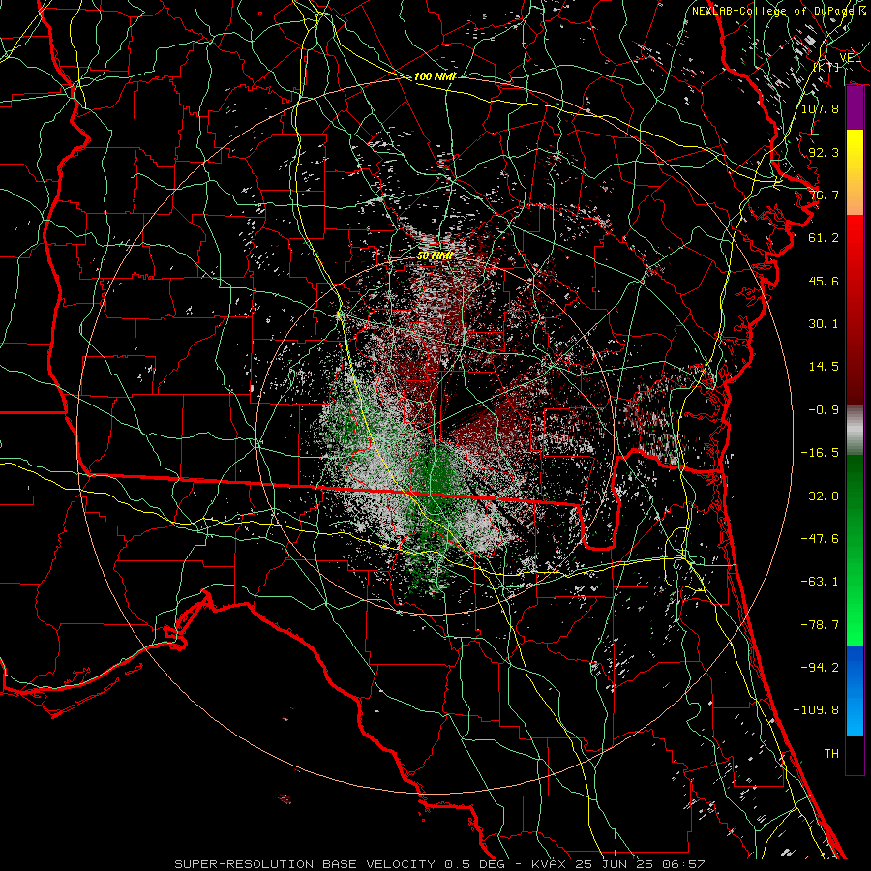
Task: Click the TH legend label
Action: [831, 754]
